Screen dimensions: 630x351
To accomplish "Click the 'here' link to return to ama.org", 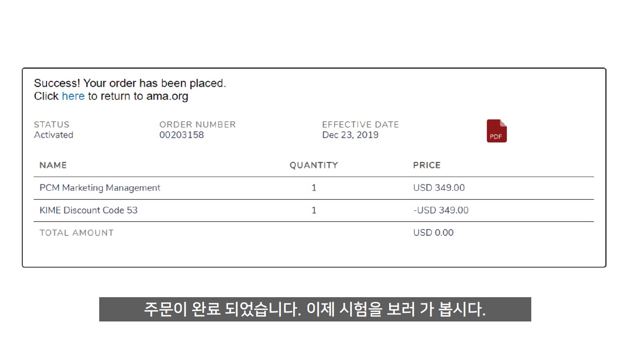I will pyautogui.click(x=73, y=96).
